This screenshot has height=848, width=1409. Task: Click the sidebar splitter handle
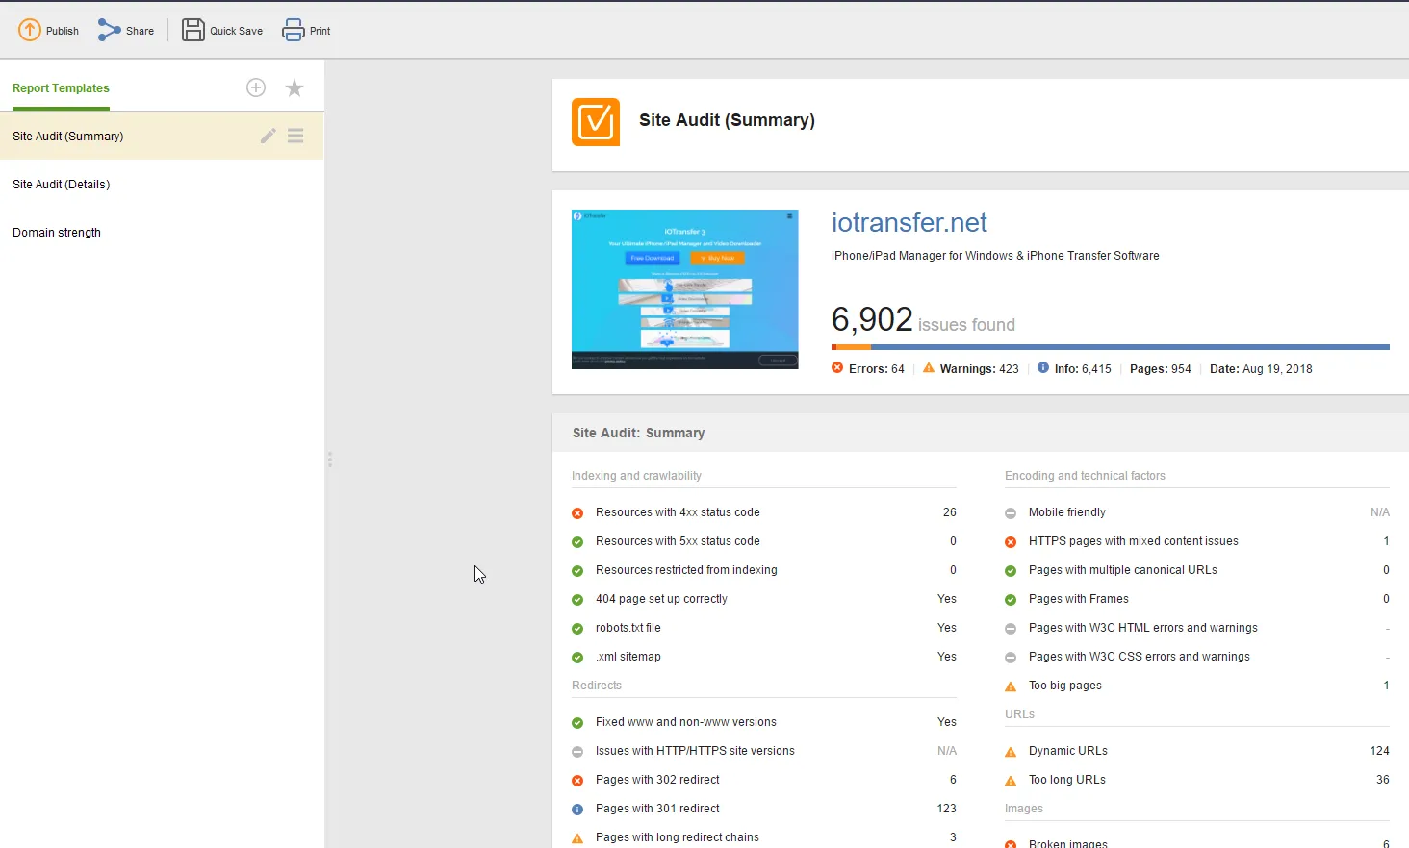coord(329,460)
